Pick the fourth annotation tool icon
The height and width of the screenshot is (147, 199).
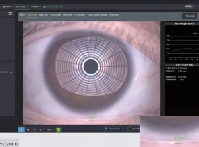pyautogui.click(x=41, y=130)
